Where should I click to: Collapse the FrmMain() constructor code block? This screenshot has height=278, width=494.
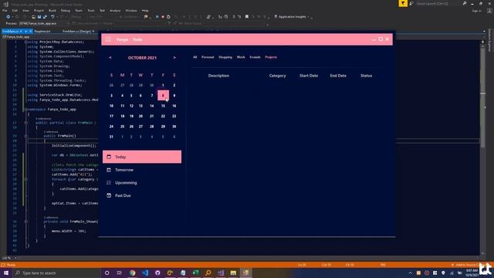[25, 136]
